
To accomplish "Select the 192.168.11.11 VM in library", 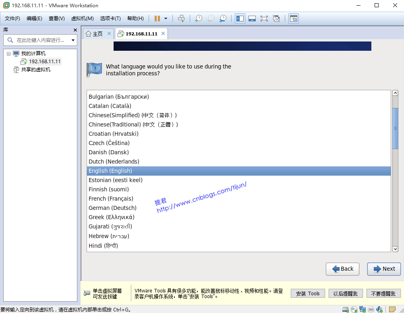I will click(x=45, y=61).
